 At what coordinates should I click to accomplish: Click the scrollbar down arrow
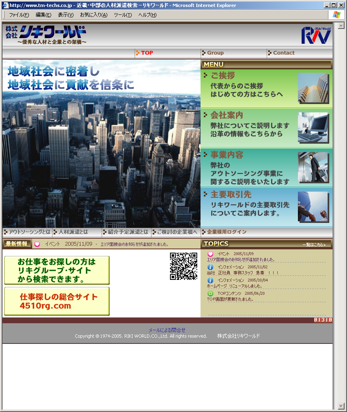[x=341, y=406]
